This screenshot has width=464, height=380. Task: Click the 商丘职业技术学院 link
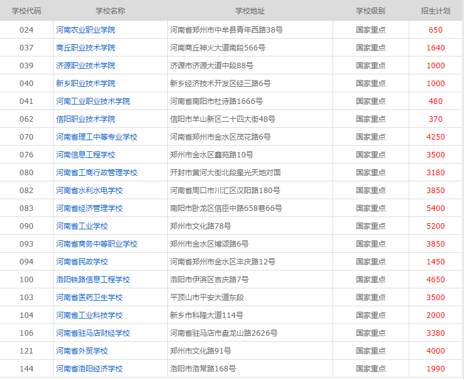85,47
